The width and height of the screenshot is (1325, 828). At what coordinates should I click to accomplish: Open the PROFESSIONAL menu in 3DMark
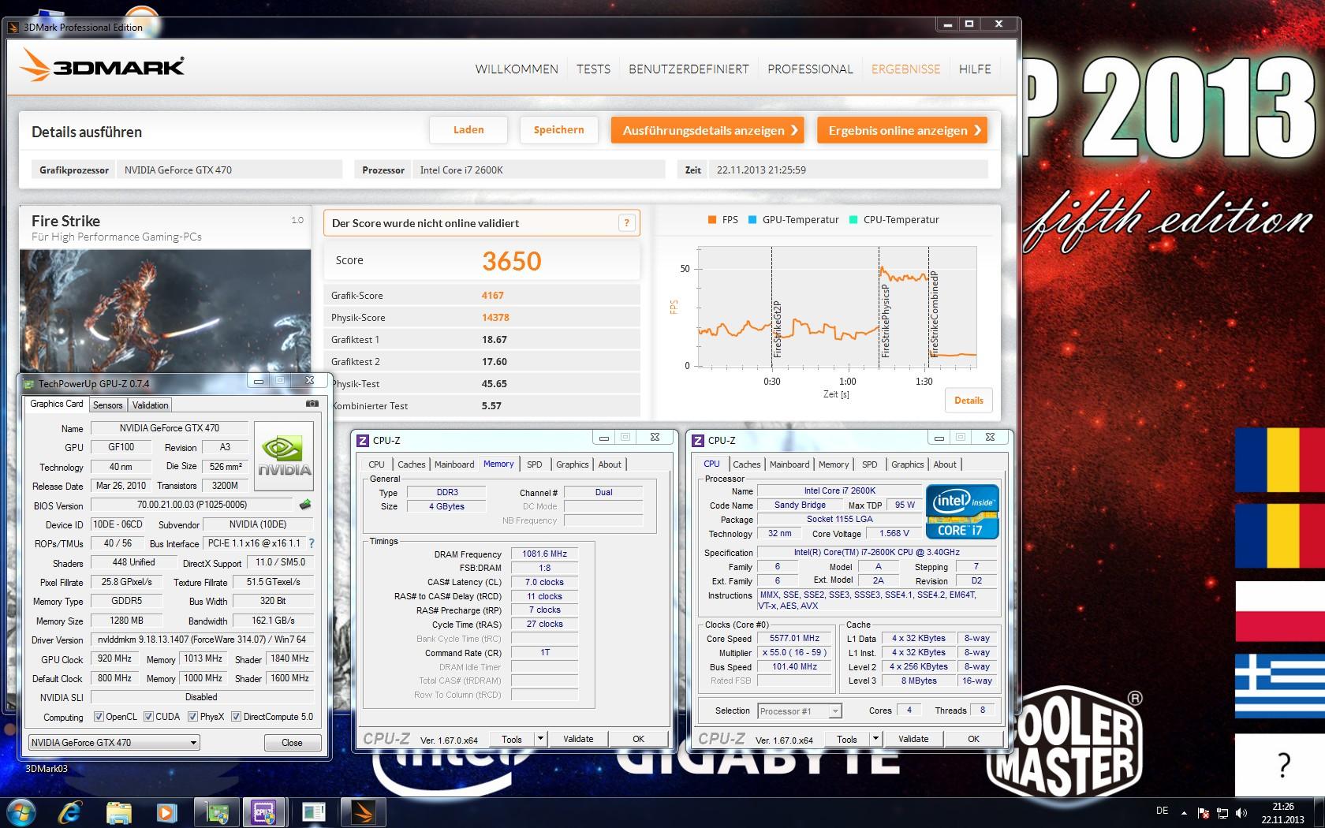point(810,69)
